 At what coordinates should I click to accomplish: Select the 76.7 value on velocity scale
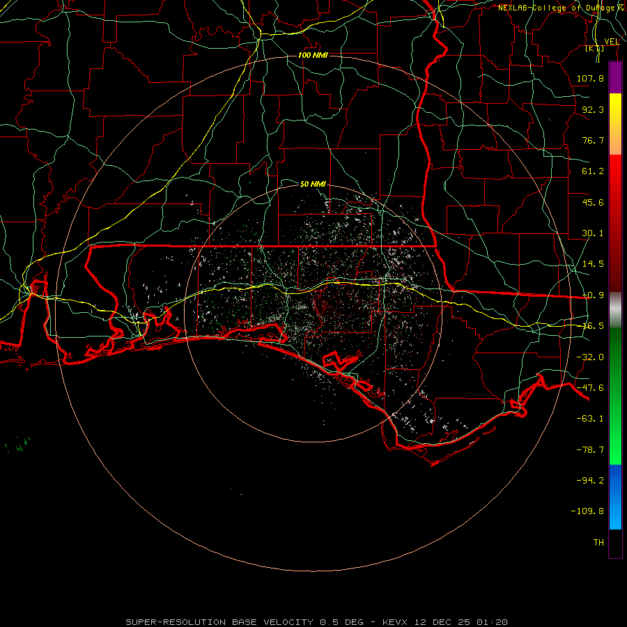tap(593, 140)
